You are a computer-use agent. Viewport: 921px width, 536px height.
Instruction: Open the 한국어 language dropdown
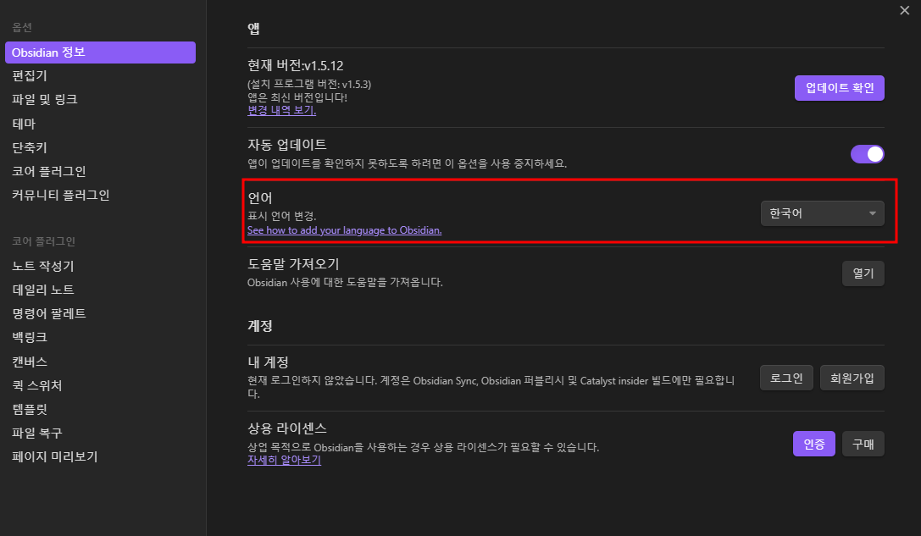coord(822,213)
